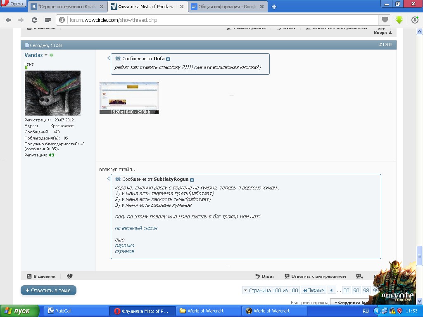Click the Opera reload page icon
This screenshot has width=423, height=317.
(34, 20)
